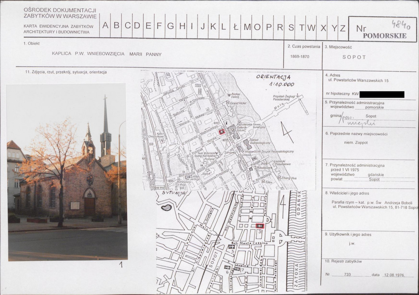Click register number 733 in Rejestr zabytków
419x295 pixels.
[x=347, y=275]
